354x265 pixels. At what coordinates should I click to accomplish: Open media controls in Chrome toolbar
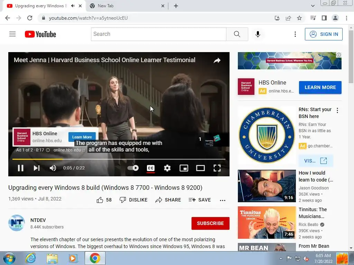313,18
